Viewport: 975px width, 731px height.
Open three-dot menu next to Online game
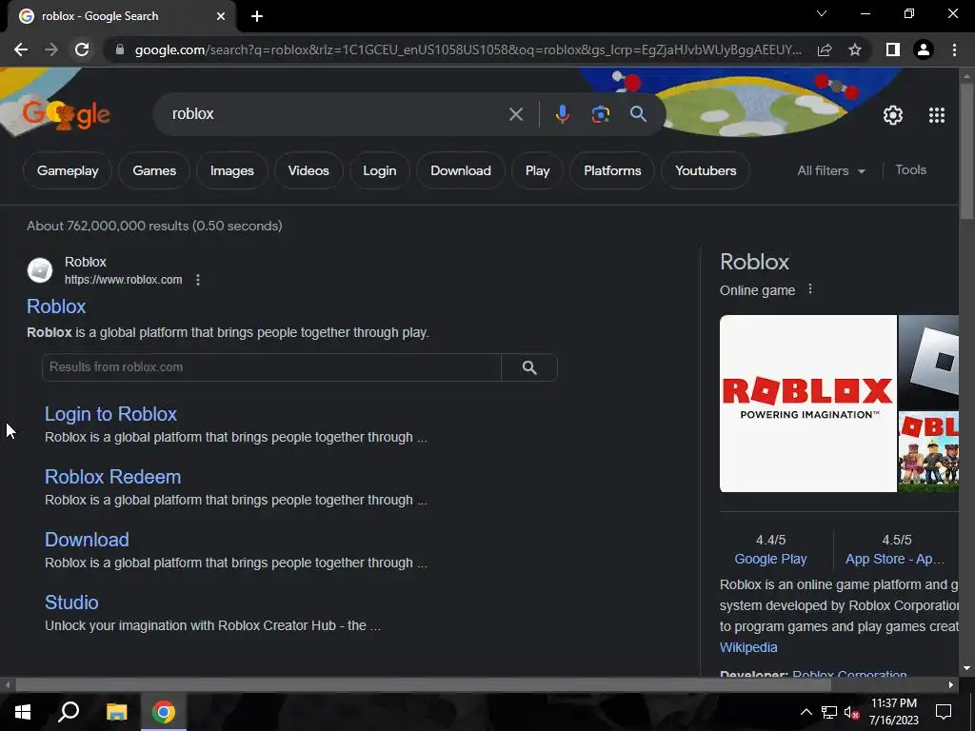coord(809,289)
